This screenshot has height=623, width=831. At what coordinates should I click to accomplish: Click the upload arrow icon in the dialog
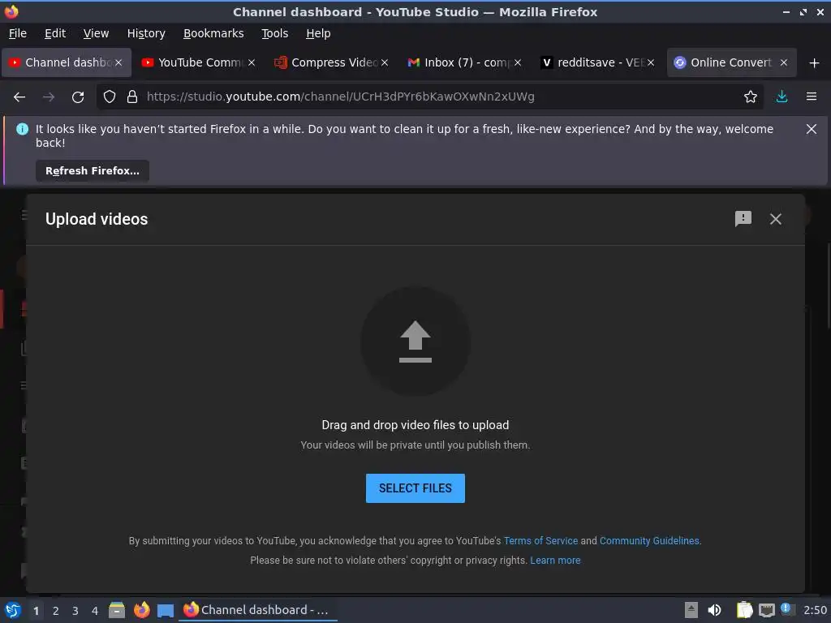(415, 342)
